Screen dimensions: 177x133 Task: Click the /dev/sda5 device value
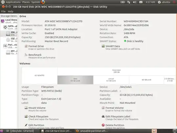click(x=126, y=87)
